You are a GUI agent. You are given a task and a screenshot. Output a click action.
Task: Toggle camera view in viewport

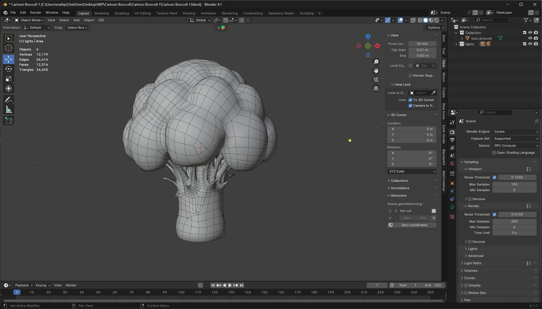(x=376, y=79)
